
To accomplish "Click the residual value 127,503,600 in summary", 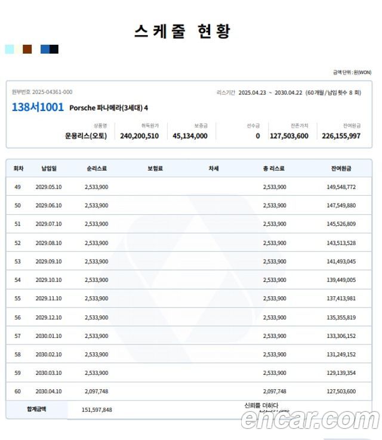I will [x=289, y=136].
